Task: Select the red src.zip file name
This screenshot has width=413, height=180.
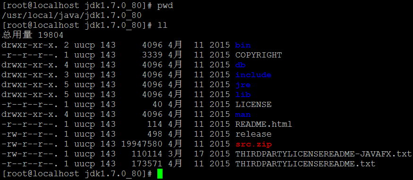Action: pos(253,144)
